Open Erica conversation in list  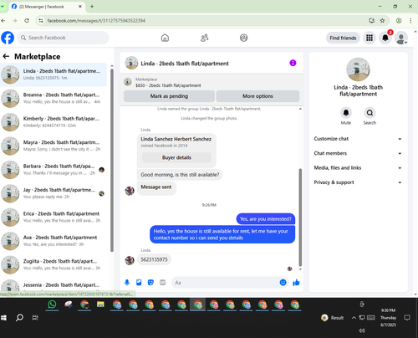coord(54,217)
